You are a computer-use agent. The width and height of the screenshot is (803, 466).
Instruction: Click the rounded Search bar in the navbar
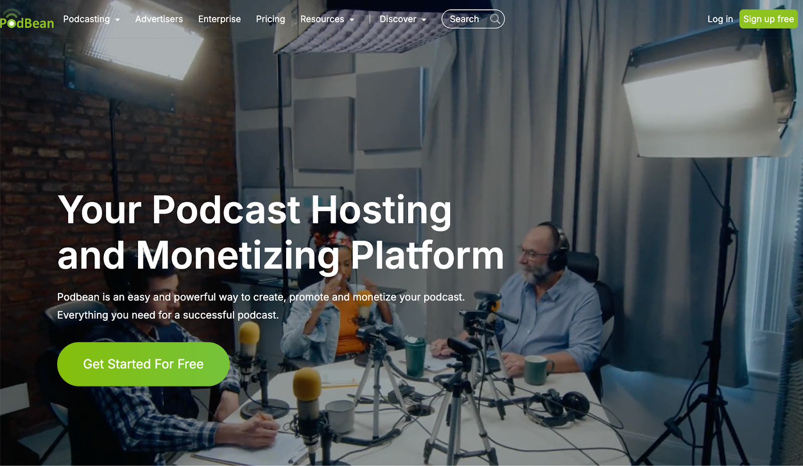point(472,19)
